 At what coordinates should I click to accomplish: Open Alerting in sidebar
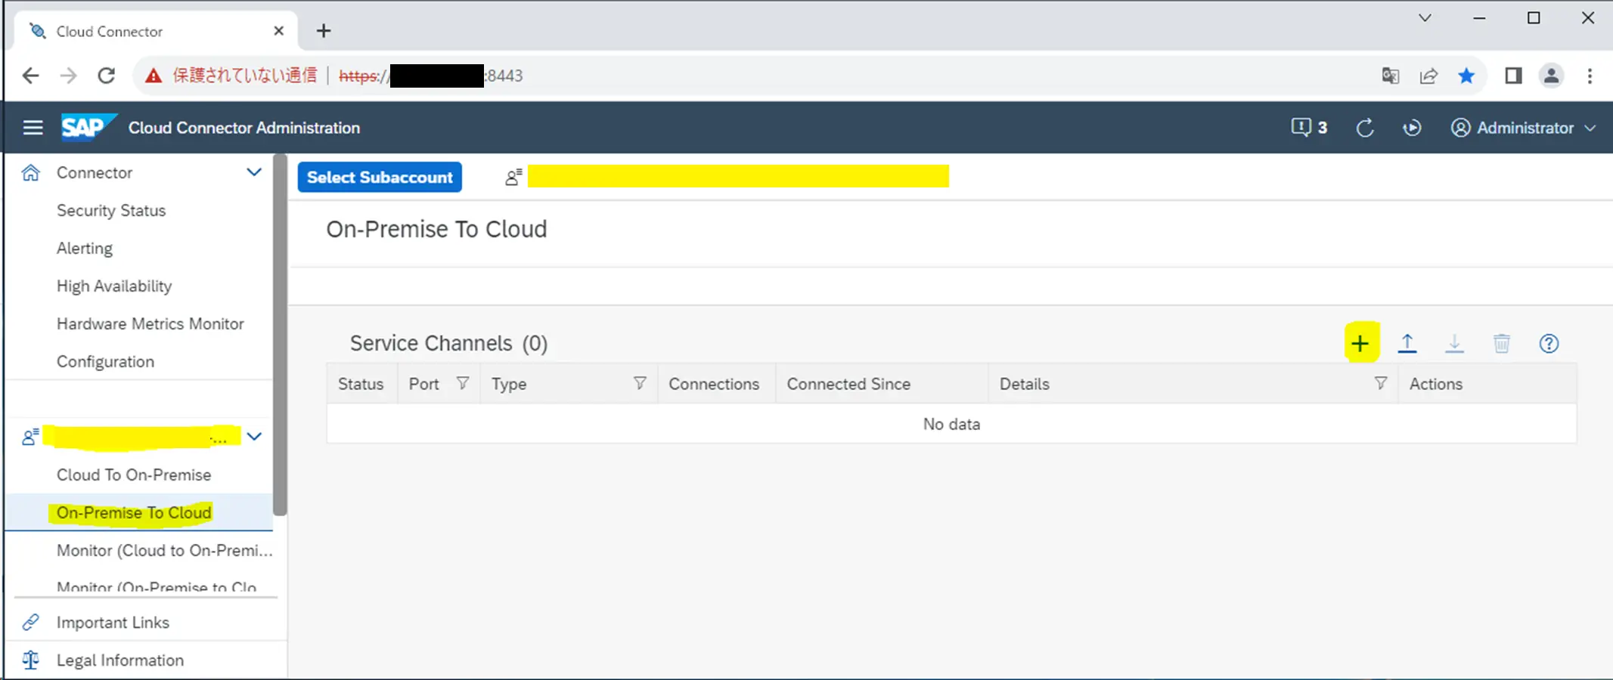85,248
